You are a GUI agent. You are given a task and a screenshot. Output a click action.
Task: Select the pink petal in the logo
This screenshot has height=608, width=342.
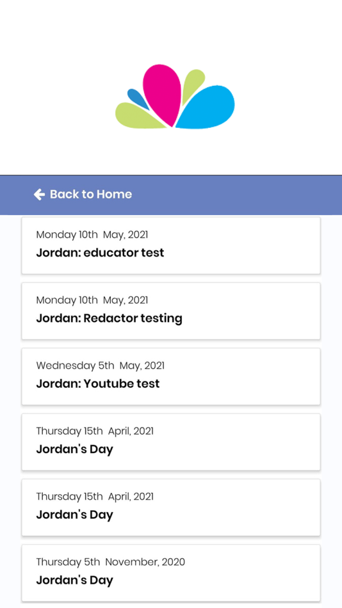click(x=162, y=94)
